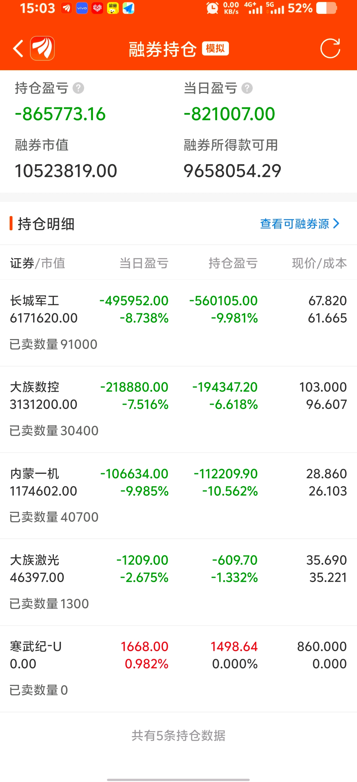Tap the vivo notification icon
357x782 pixels.
pyautogui.click(x=82, y=8)
